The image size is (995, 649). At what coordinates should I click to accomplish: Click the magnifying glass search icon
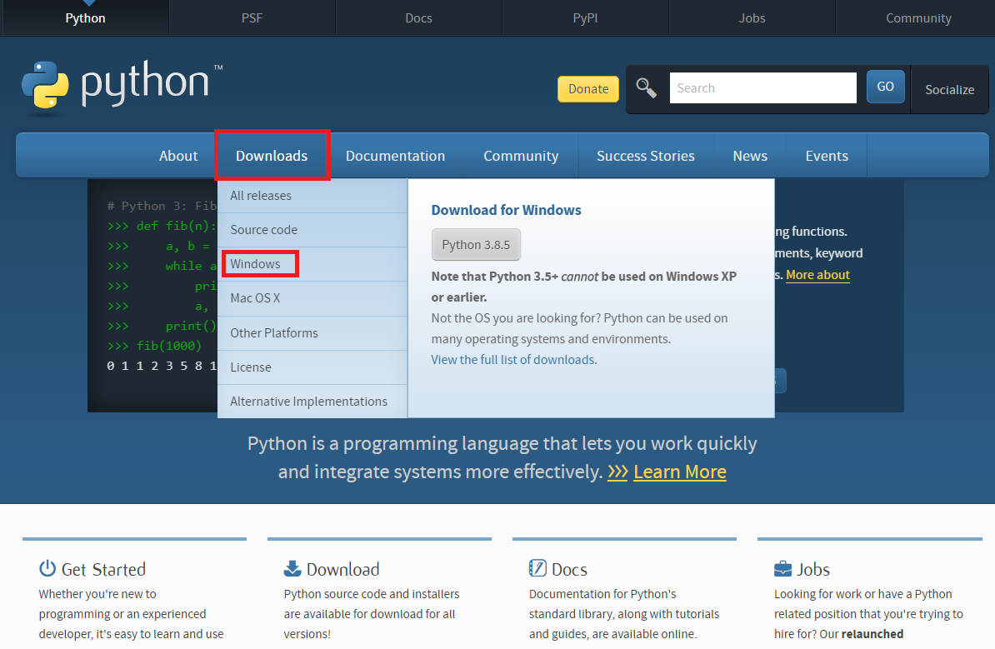(647, 87)
